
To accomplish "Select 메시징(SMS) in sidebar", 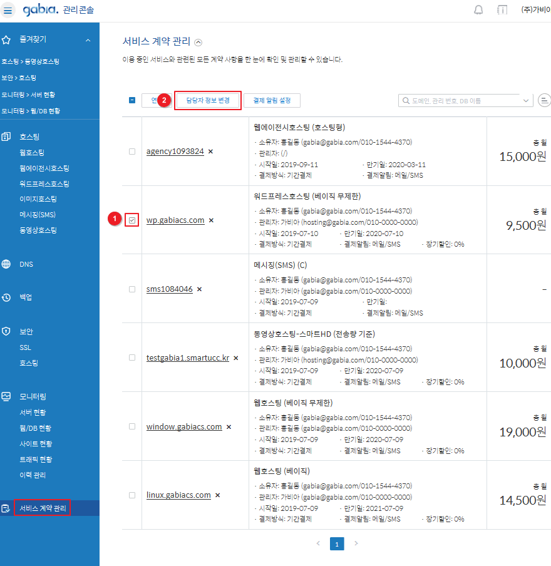I will click(x=38, y=215).
